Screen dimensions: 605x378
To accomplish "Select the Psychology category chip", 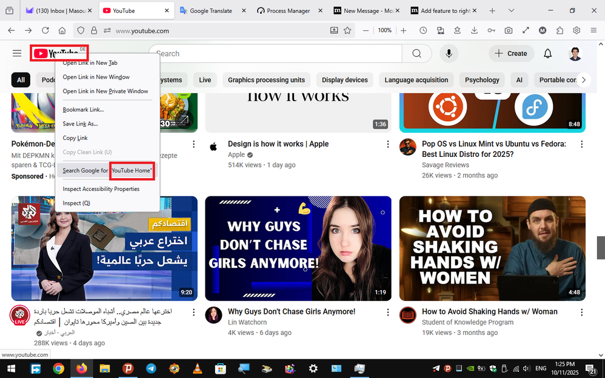I will (x=482, y=80).
